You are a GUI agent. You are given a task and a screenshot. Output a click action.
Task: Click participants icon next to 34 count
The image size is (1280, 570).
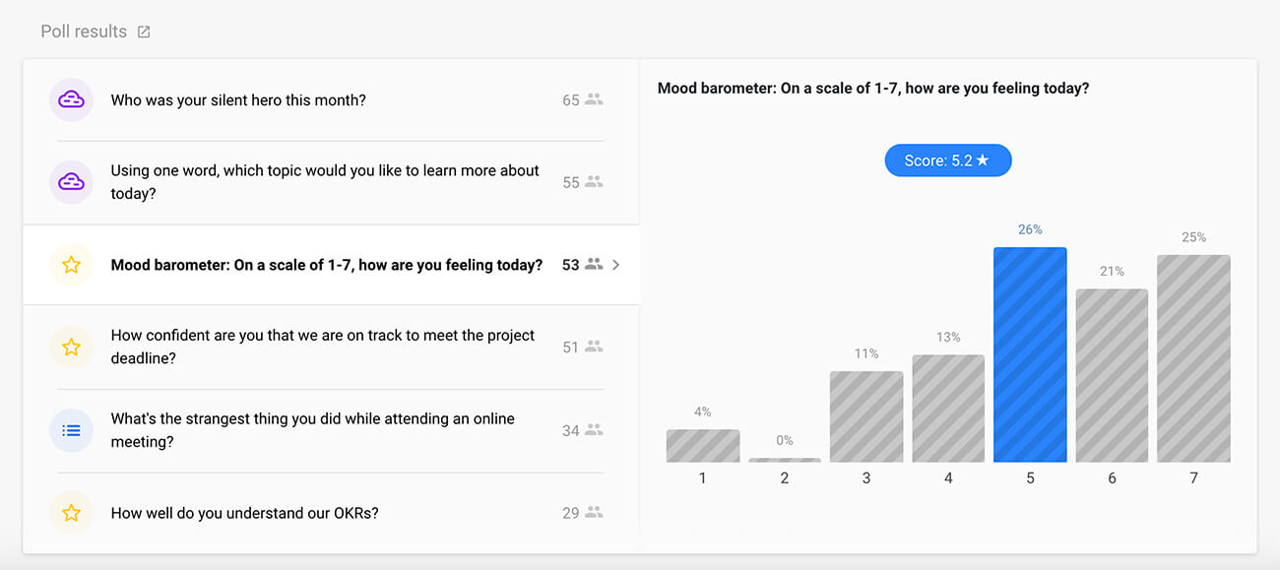[594, 430]
